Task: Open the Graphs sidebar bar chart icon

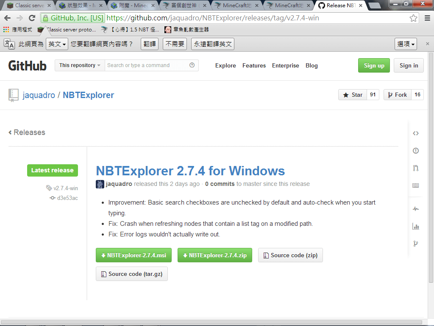Action: pyautogui.click(x=415, y=226)
